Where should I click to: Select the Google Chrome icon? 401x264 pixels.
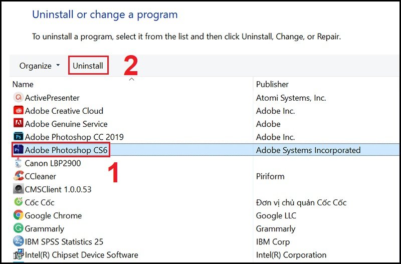click(x=19, y=215)
